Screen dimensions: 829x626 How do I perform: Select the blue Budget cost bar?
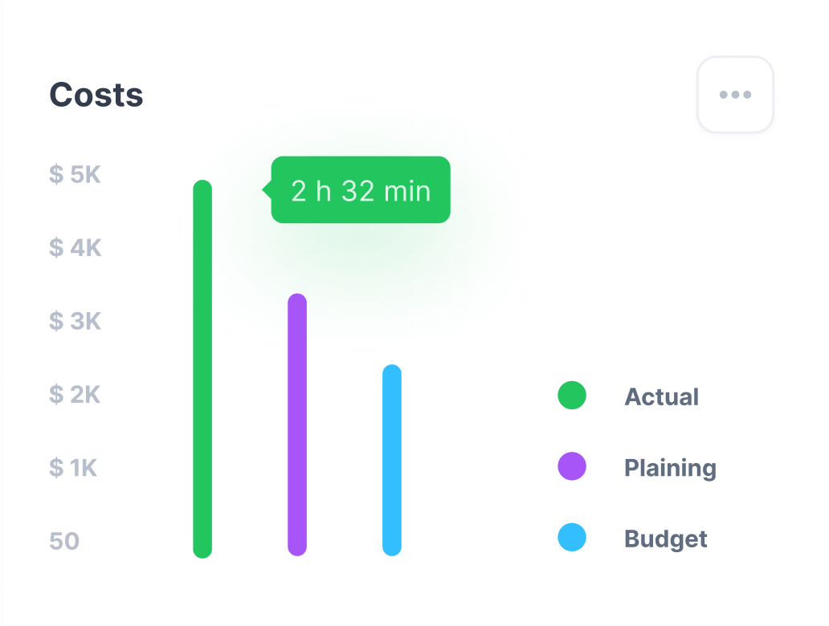392,459
